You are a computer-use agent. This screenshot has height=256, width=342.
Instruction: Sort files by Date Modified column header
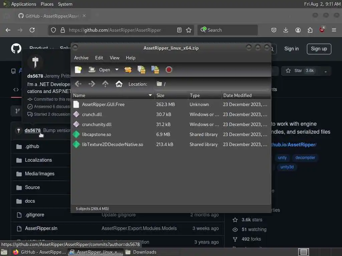pos(246,95)
